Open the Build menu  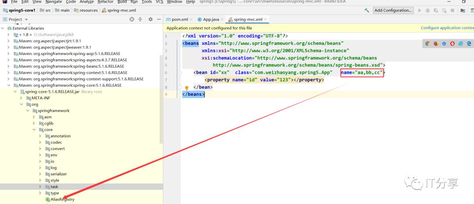(x=122, y=2)
